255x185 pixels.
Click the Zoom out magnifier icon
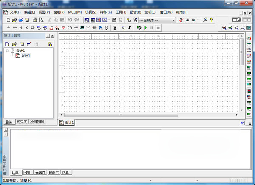pyautogui.click(x=230, y=28)
